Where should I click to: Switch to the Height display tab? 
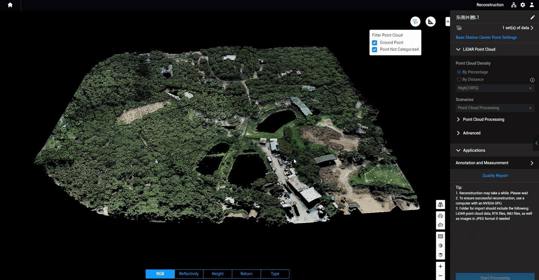[x=218, y=274]
